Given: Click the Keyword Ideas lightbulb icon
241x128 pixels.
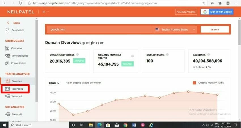Looking at the screenshot, I should 7,56.
